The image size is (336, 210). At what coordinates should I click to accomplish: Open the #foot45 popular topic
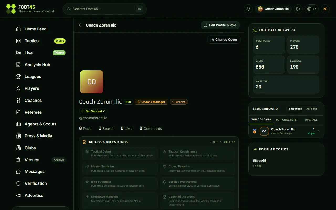(260, 161)
